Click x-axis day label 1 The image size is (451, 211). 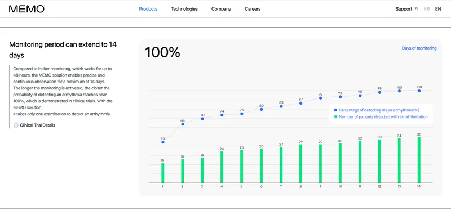[x=162, y=187]
